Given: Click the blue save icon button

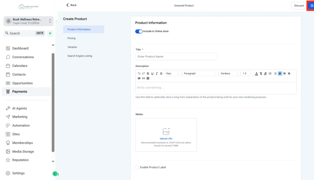Looking at the screenshot, I should [311, 6].
